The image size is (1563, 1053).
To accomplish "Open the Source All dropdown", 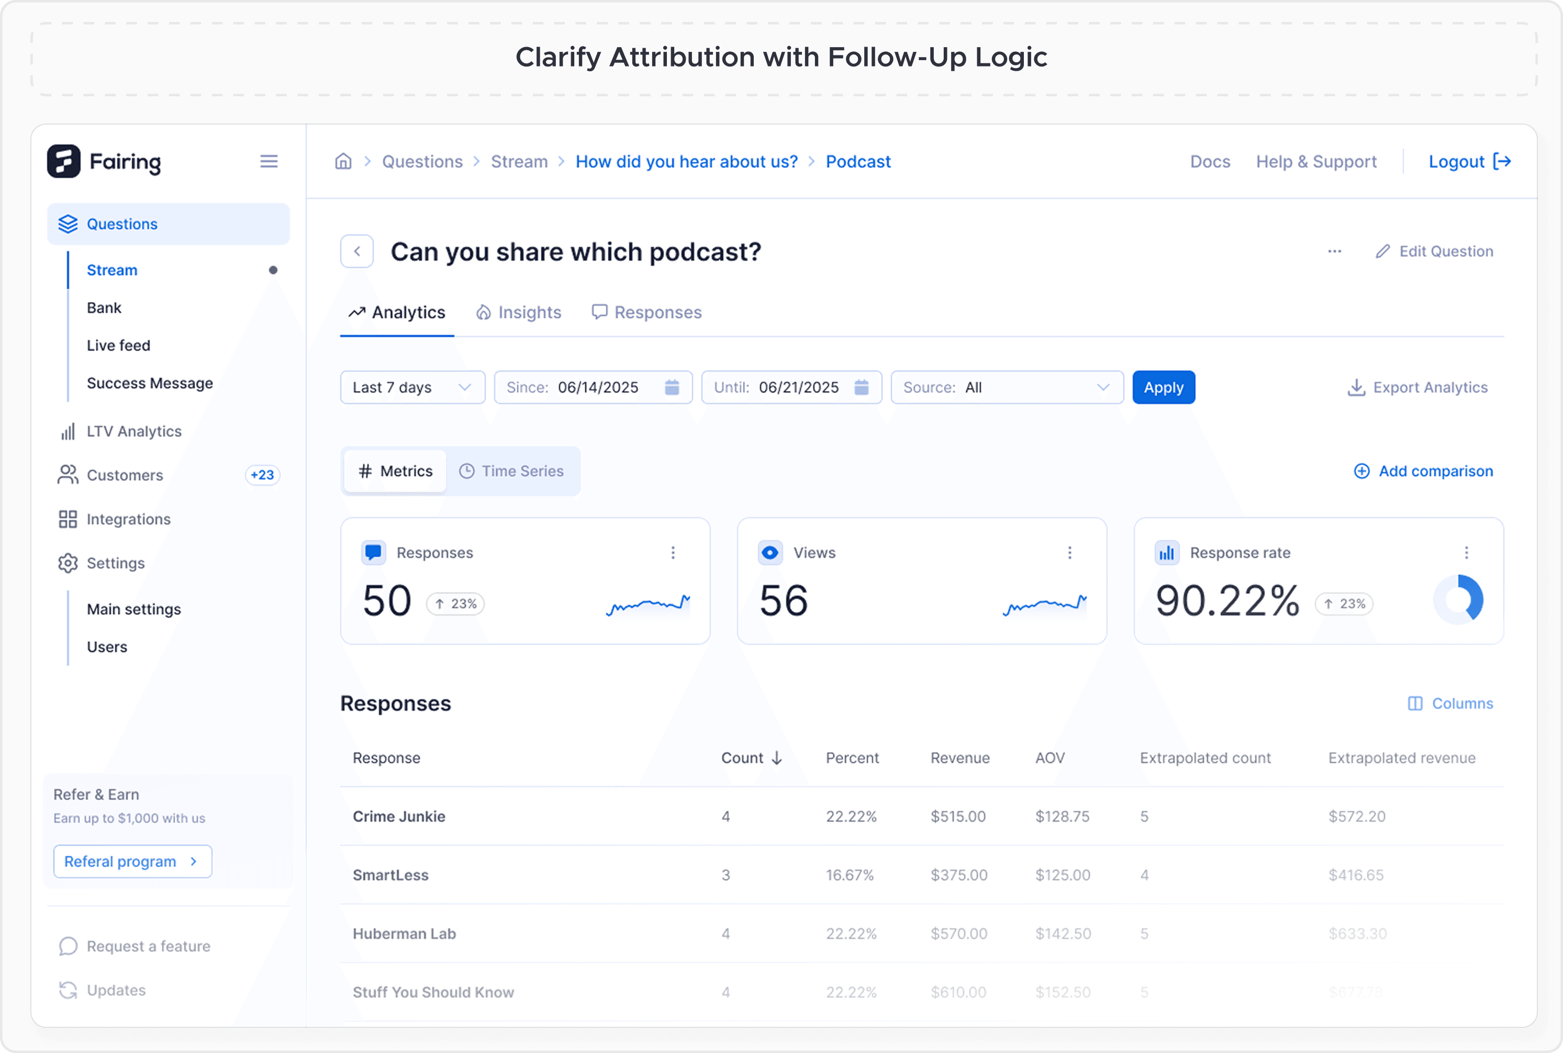I will [x=1007, y=387].
